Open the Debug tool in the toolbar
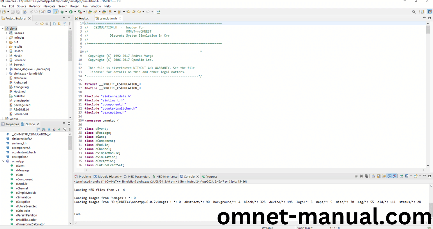433x229 pixels. pyautogui.click(x=62, y=12)
